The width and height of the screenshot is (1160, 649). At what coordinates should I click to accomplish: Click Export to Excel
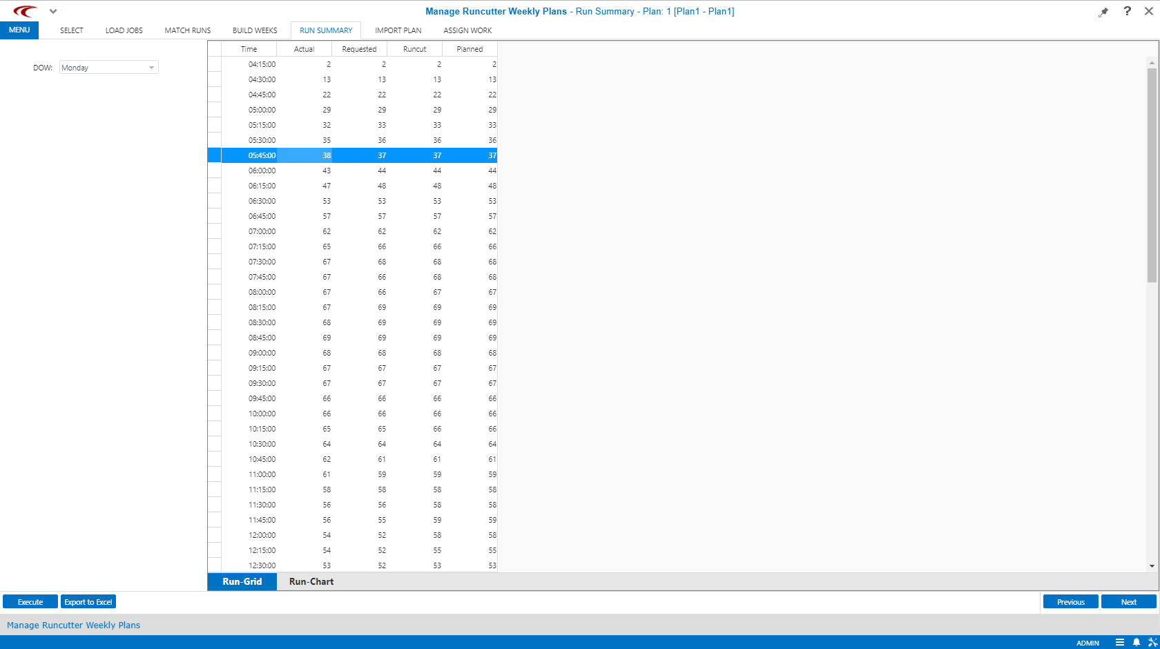(88, 601)
